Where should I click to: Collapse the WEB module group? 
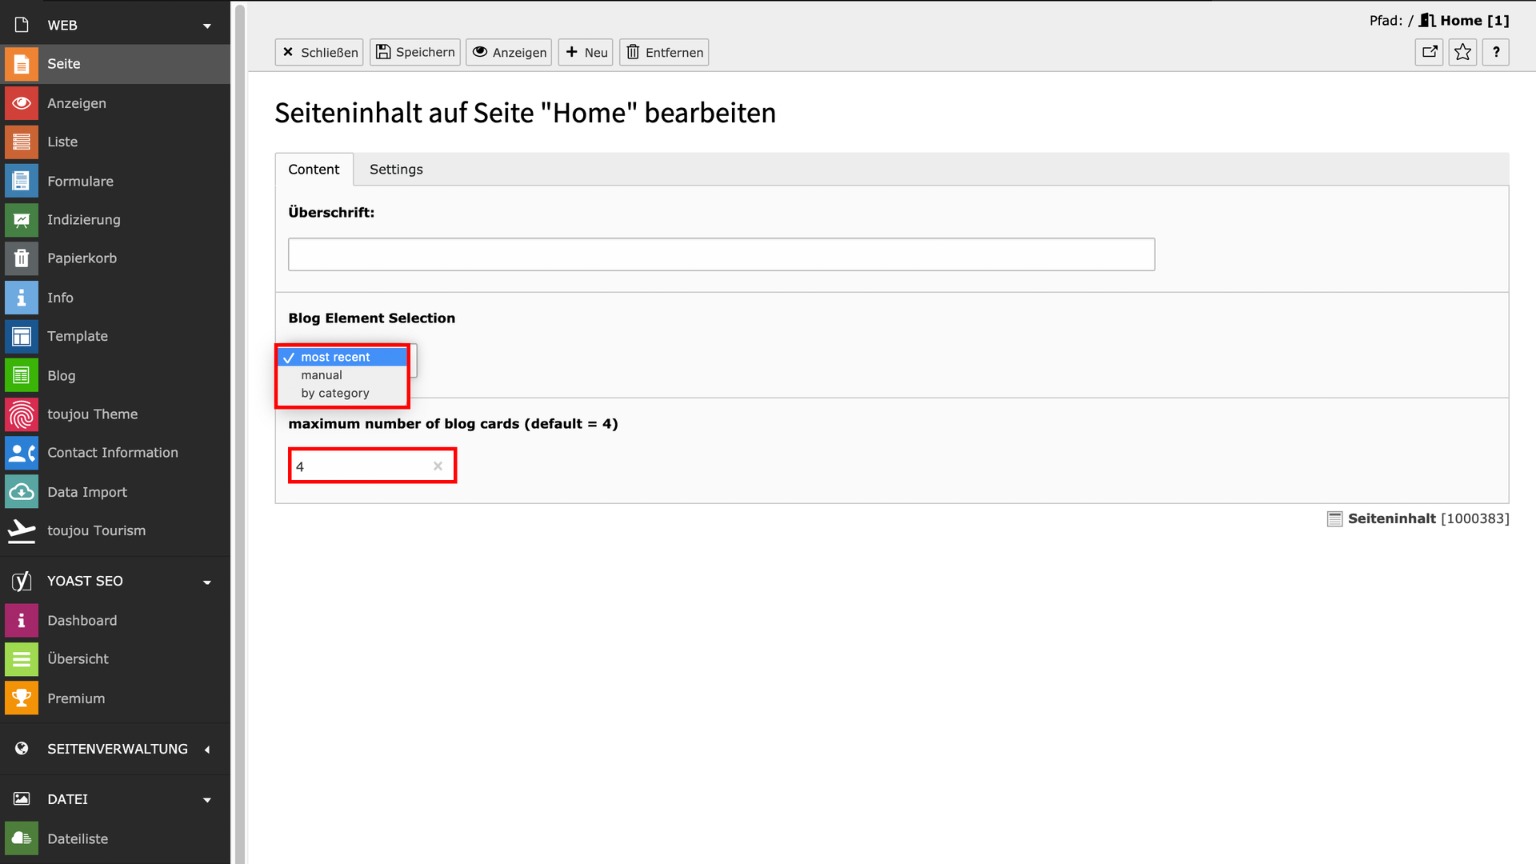pos(207,26)
